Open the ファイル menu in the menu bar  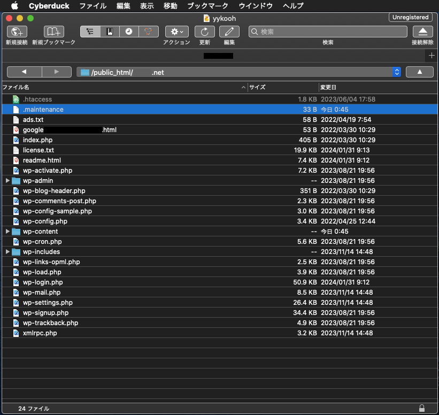point(93,6)
